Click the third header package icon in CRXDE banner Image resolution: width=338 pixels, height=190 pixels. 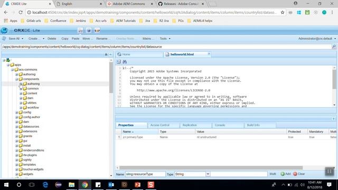pos(97,31)
